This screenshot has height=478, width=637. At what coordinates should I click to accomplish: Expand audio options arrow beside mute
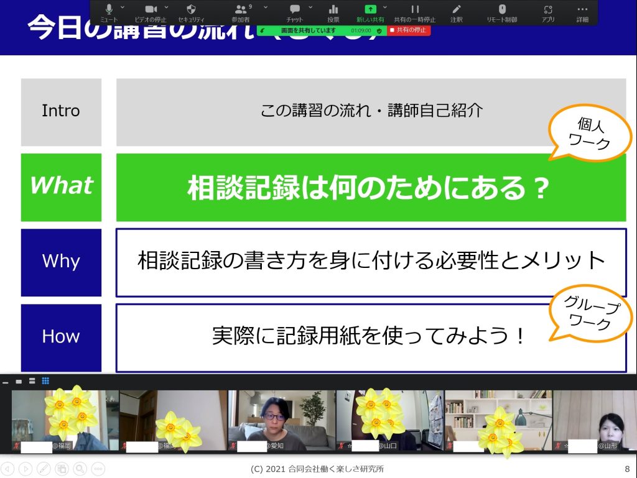(123, 7)
